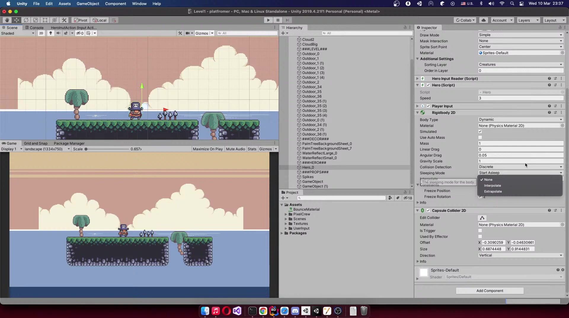569x318 pixels.
Task: Toggle hidden packages count 18 icon
Action: [x=408, y=198]
